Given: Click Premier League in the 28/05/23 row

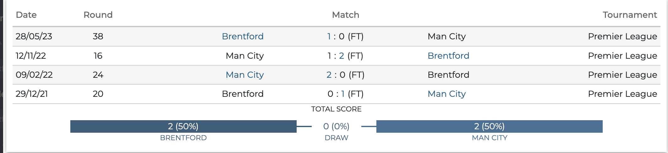Looking at the screenshot, I should point(622,36).
